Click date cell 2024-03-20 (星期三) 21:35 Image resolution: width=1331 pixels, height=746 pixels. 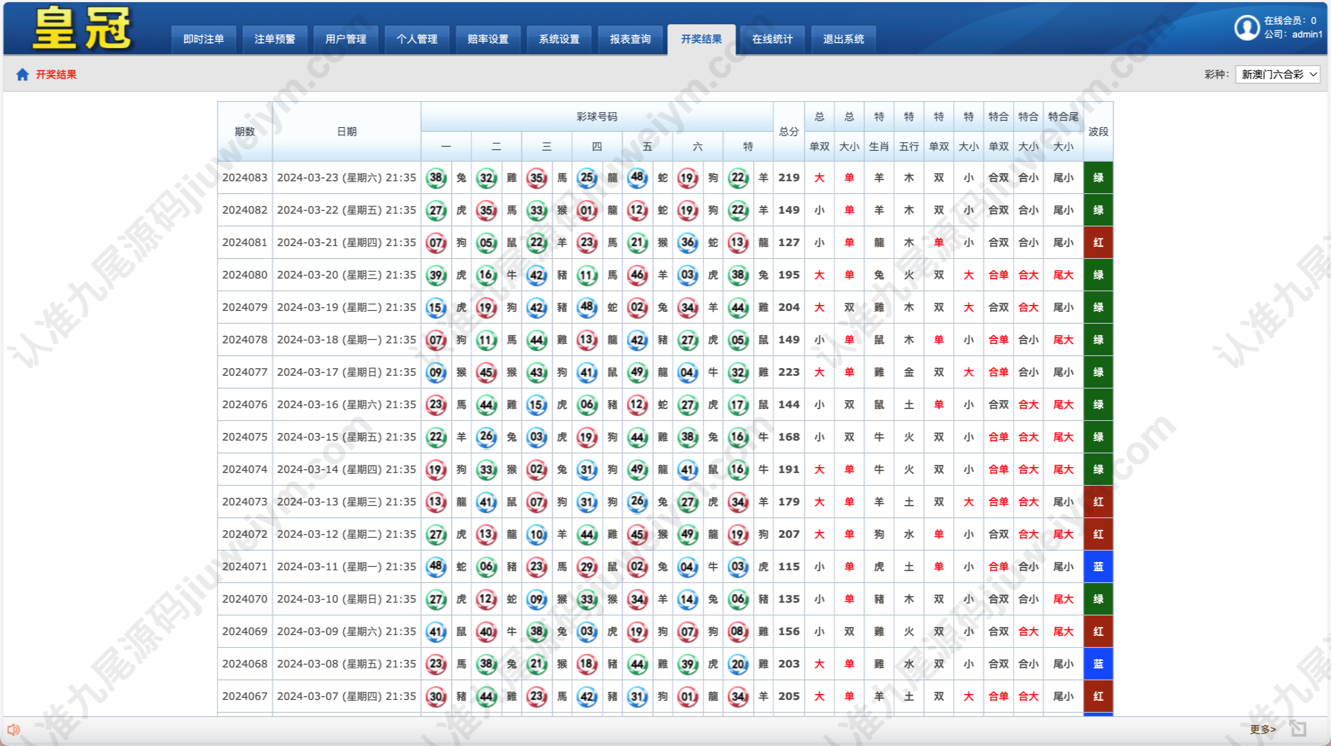click(346, 275)
